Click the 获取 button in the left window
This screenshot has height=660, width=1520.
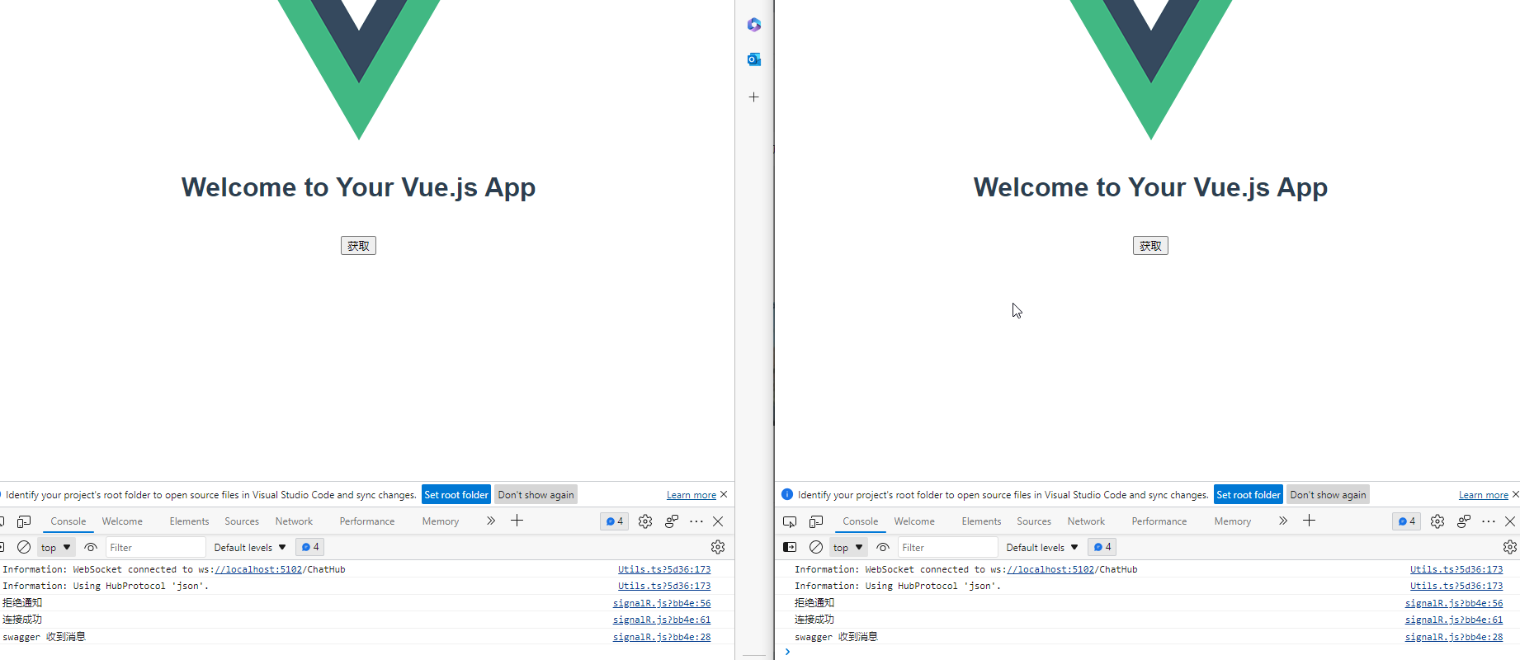(x=358, y=246)
